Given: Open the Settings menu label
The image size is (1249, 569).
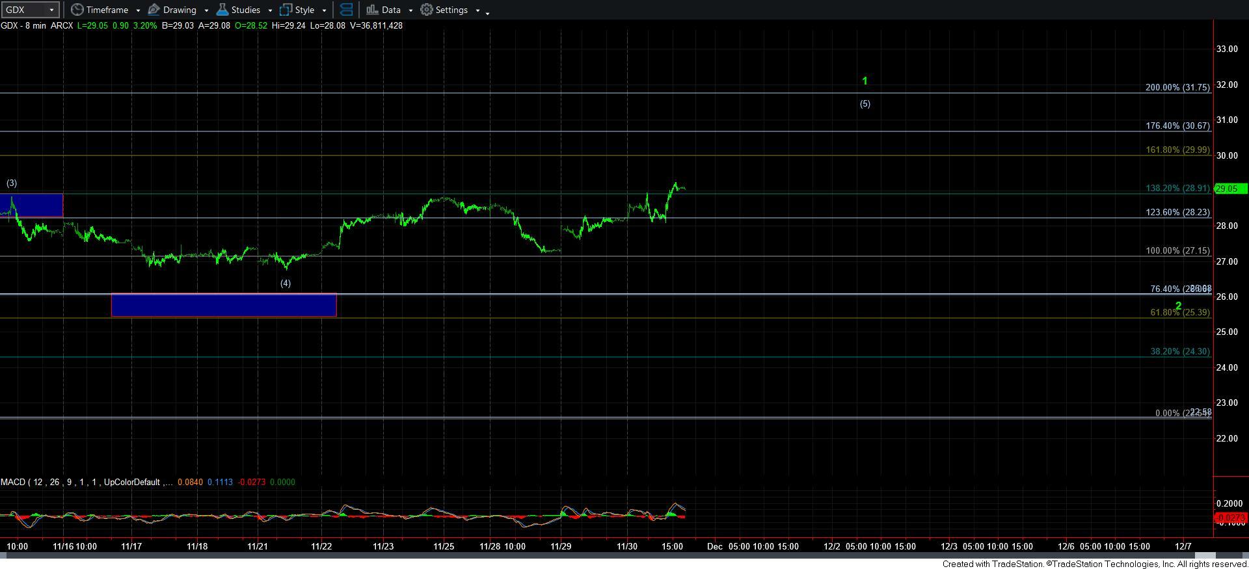Looking at the screenshot, I should coord(451,10).
